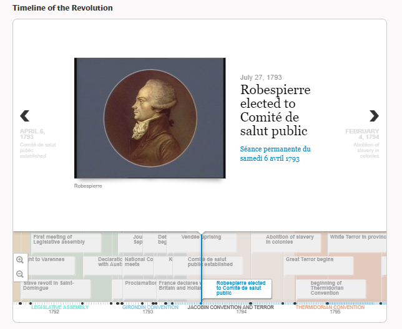This screenshot has height=329, width=402.
Task: Click 'JACOBIN CONVENTION AND TERROR' era label
Action: tap(230, 307)
